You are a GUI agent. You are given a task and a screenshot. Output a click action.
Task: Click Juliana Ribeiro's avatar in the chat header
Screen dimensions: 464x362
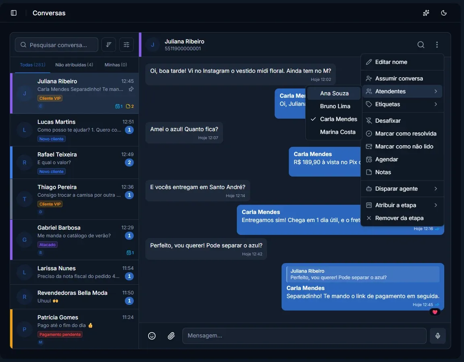pyautogui.click(x=153, y=45)
